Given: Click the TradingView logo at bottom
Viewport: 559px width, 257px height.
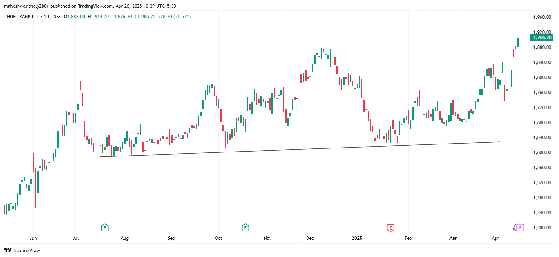Looking at the screenshot, I should [x=22, y=250].
